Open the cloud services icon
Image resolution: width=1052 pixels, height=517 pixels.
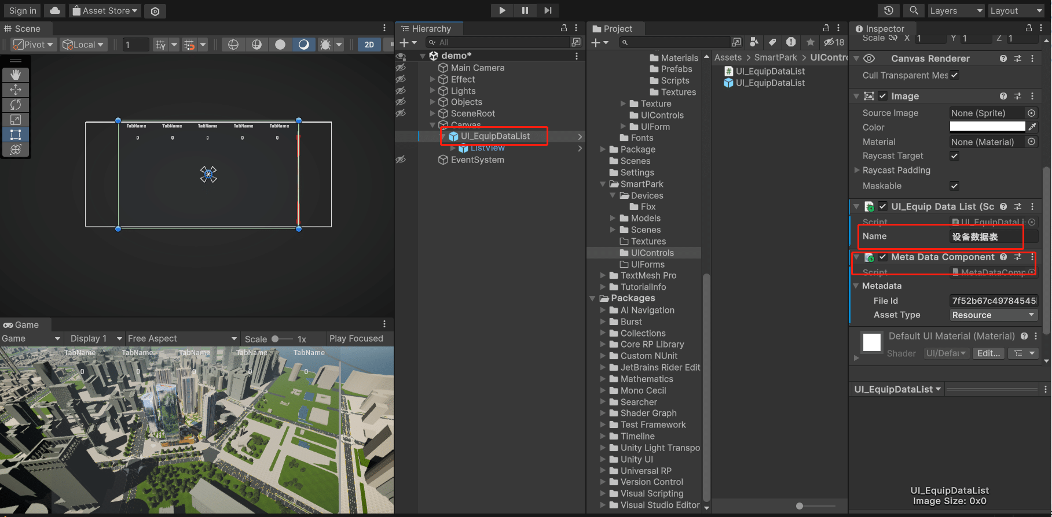[54, 10]
